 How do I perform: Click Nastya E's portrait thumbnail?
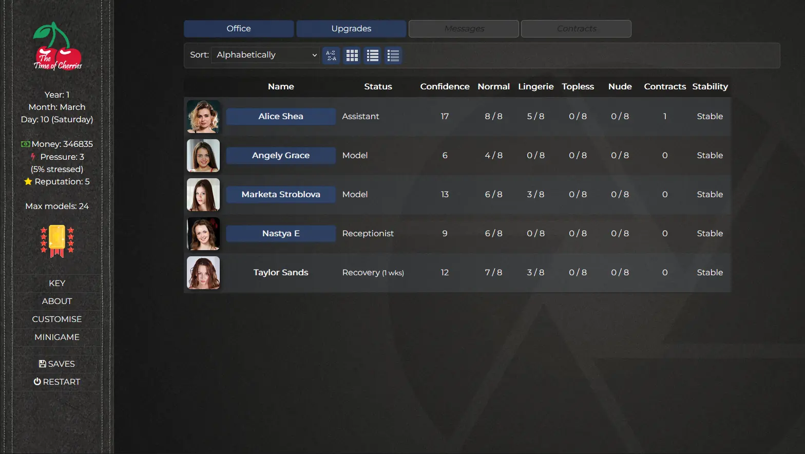[203, 234]
